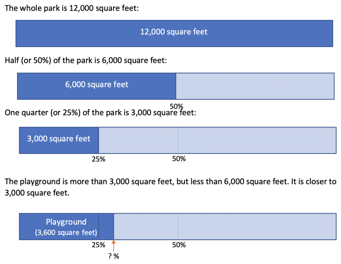
Task: Click the 25% label under playground bar
Action: pyautogui.click(x=99, y=245)
